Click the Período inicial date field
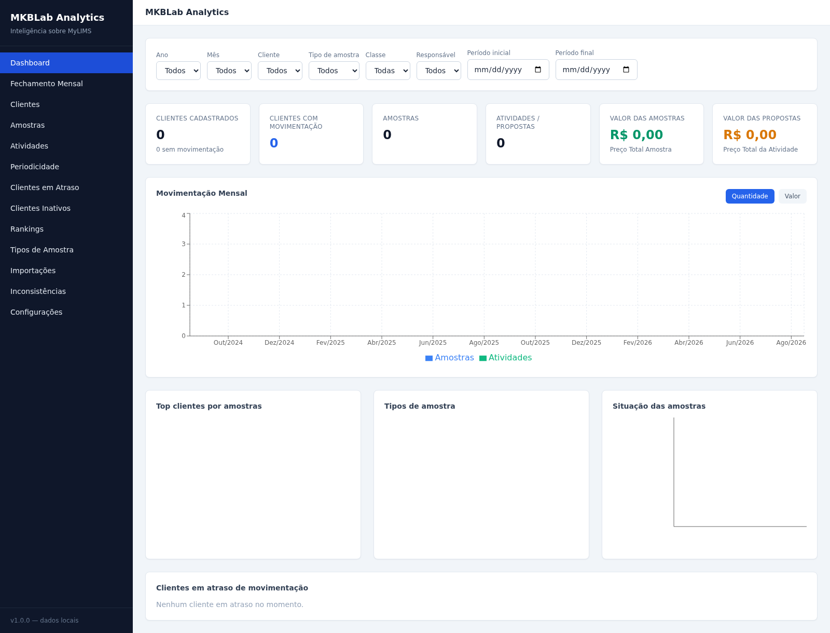Image resolution: width=830 pixels, height=633 pixels. pyautogui.click(x=508, y=70)
